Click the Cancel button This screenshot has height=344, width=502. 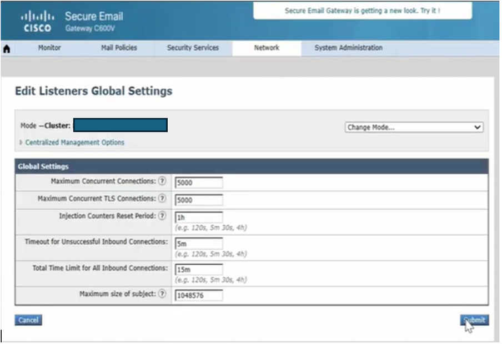click(28, 320)
